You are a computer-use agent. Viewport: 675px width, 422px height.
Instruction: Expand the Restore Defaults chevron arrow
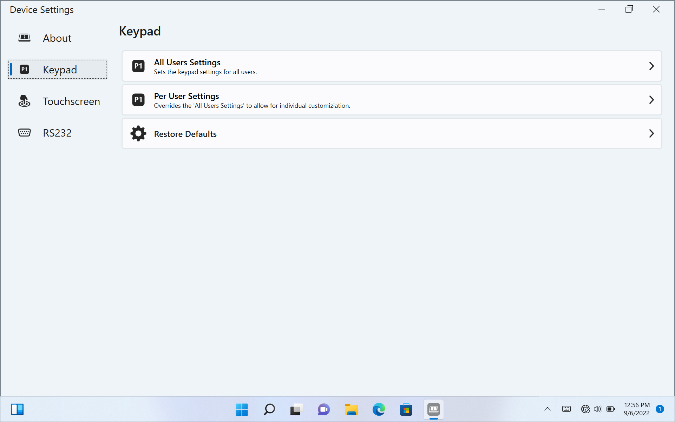click(x=651, y=133)
